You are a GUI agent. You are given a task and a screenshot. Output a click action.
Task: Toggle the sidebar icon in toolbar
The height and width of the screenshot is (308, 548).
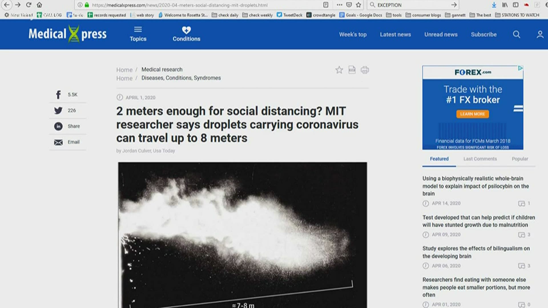(x=515, y=5)
